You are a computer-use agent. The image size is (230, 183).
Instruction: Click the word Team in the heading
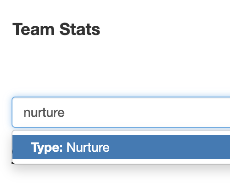coord(33,29)
